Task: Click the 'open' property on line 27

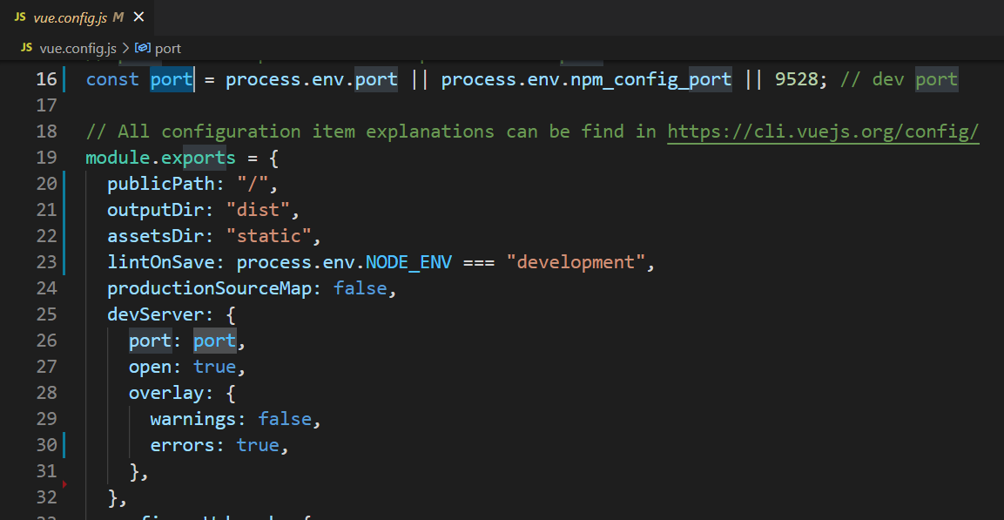Action: 151,367
